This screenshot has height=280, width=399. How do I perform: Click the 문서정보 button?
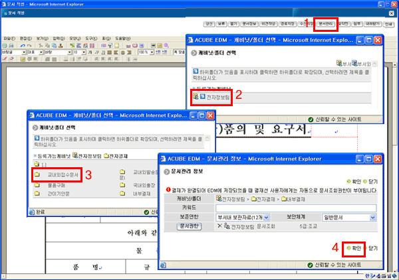point(249,24)
